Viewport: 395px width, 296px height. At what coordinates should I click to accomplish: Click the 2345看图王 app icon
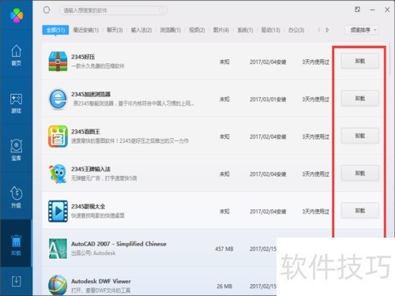pos(58,137)
